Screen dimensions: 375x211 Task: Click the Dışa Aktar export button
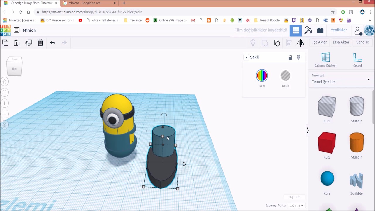(341, 42)
